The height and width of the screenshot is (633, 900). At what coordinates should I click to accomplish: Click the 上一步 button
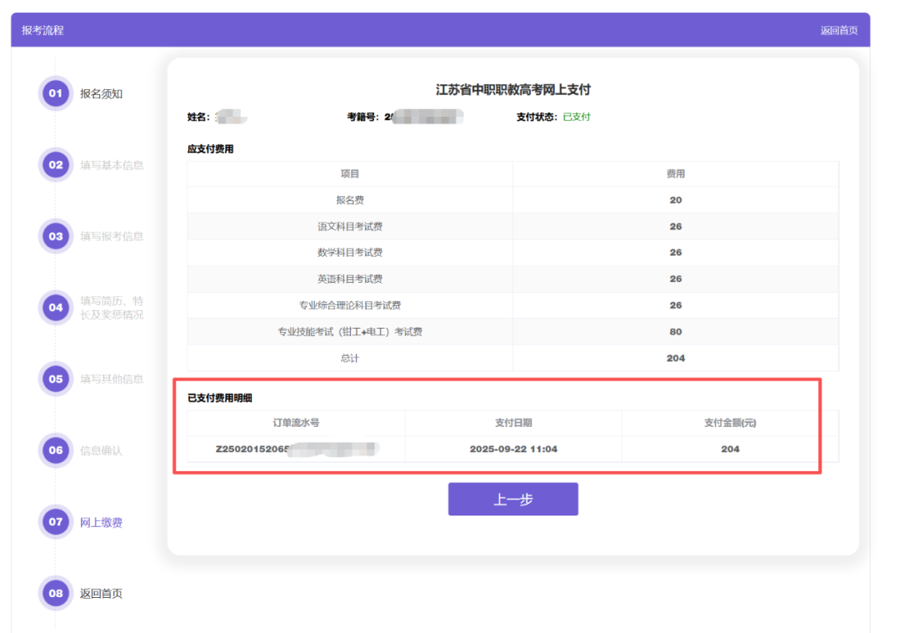click(x=513, y=500)
